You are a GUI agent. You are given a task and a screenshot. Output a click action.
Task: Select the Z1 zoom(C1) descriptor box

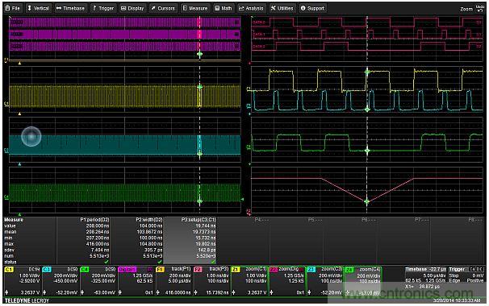pyautogui.click(x=250, y=281)
